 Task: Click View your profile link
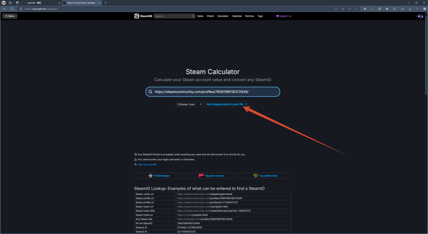pyautogui.click(x=147, y=164)
